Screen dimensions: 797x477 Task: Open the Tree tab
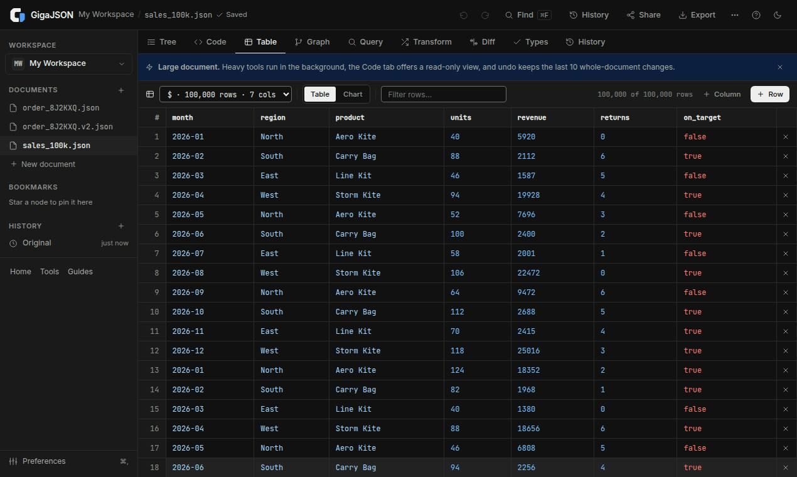coord(161,42)
